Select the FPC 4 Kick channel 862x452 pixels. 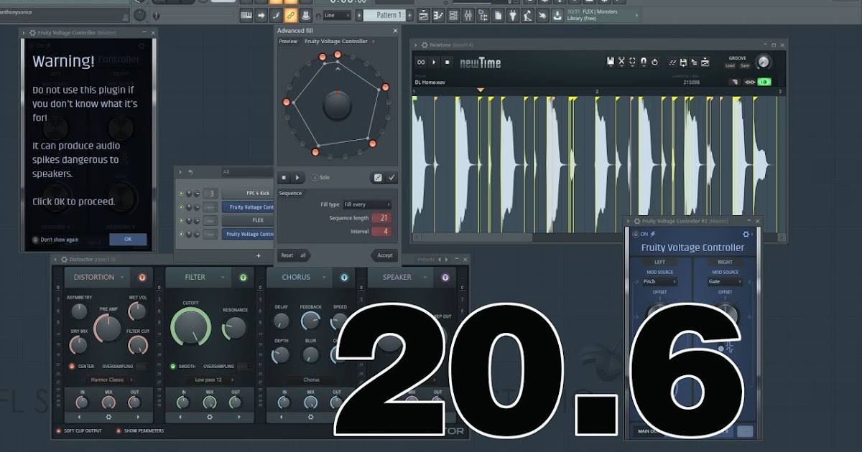(x=248, y=194)
